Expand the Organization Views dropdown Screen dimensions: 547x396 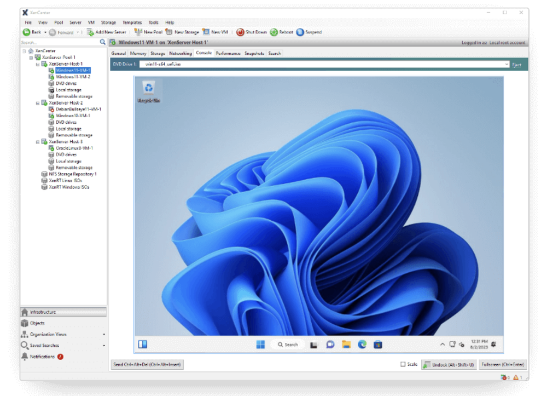click(104, 335)
